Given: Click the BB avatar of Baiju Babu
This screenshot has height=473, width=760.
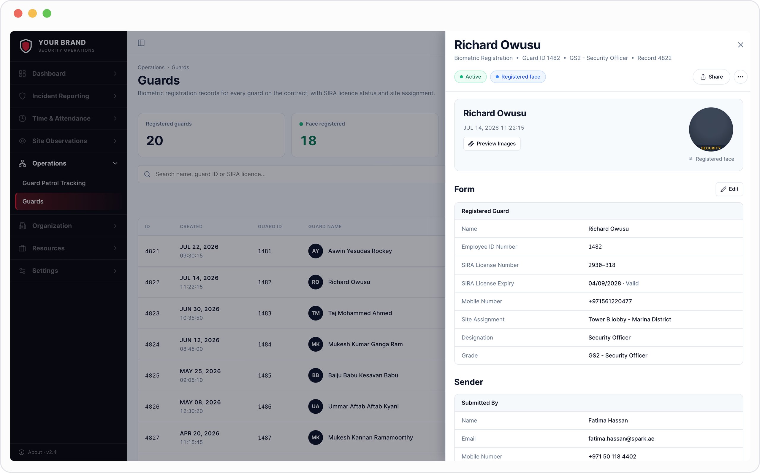Looking at the screenshot, I should 315,375.
